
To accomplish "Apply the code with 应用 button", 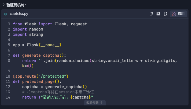I will coord(178,14).
